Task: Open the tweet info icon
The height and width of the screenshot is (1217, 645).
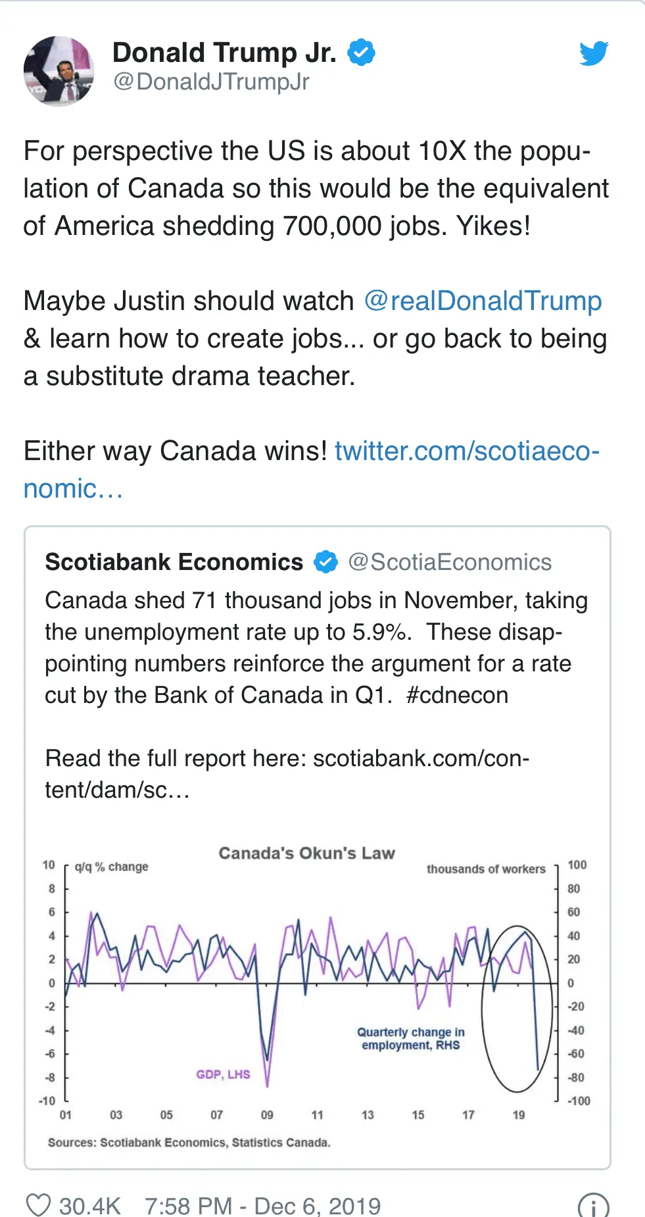Action: tap(593, 1205)
